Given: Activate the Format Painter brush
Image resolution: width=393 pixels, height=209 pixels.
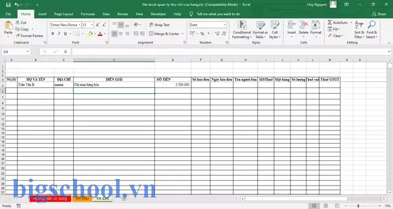Looking at the screenshot, I should [17, 35].
